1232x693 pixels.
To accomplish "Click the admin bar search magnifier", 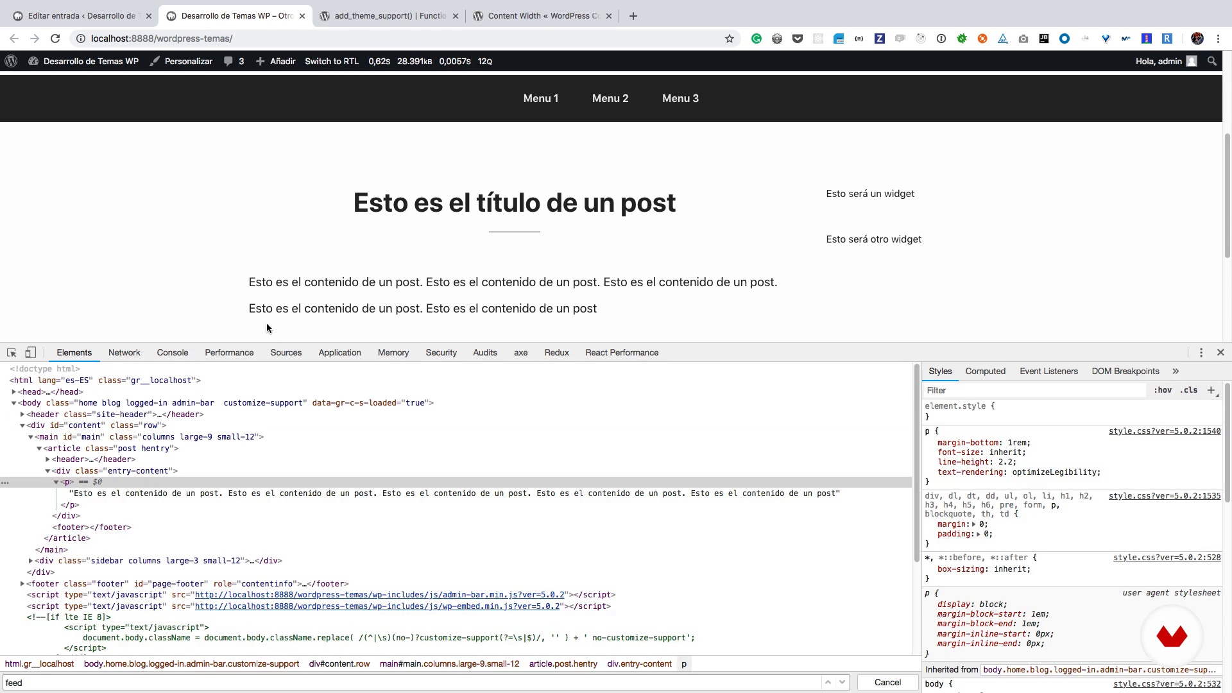I will [x=1212, y=61].
